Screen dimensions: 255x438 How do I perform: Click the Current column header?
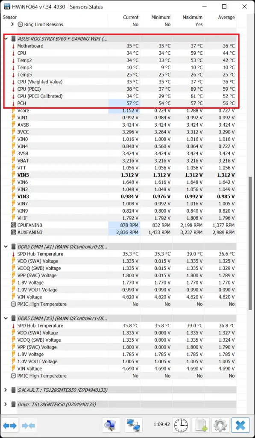(131, 17)
